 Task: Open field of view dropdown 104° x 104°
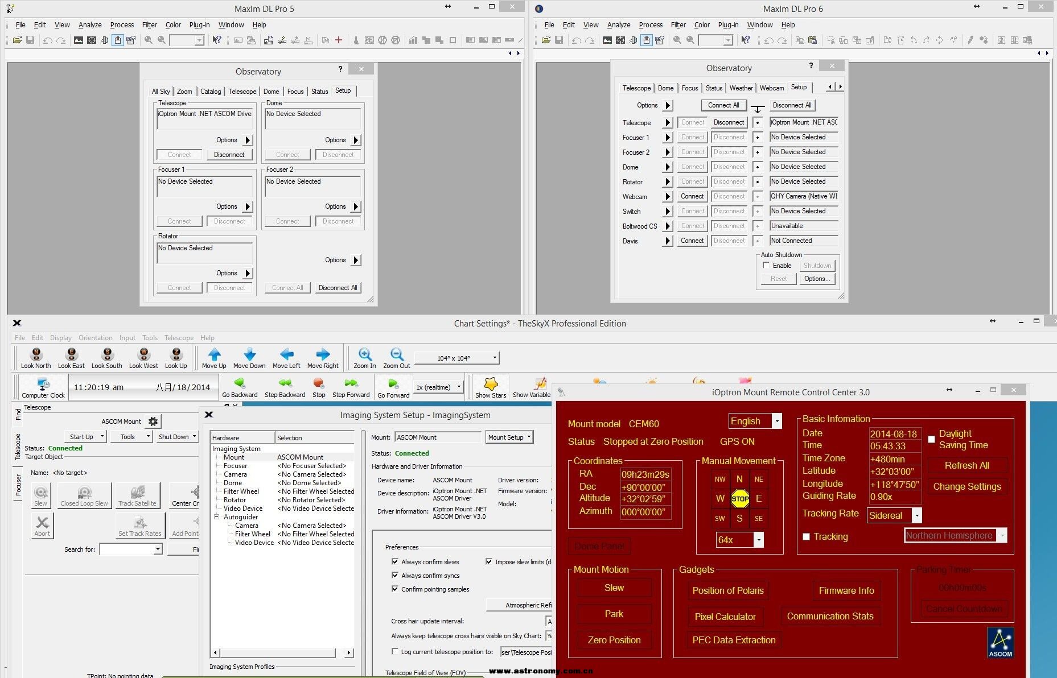pos(456,358)
